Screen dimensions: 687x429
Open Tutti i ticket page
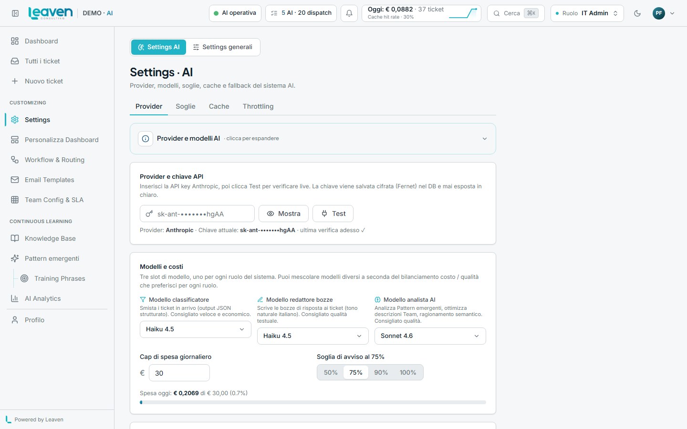point(57,61)
